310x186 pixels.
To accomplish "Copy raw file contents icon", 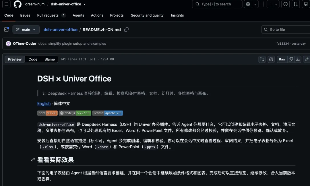I will (291, 59).
